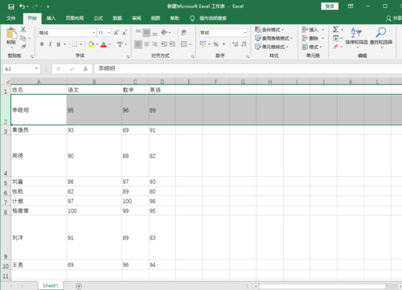This screenshot has height=290, width=402.
Task: Click the accounting number format icon
Action: click(x=203, y=44)
